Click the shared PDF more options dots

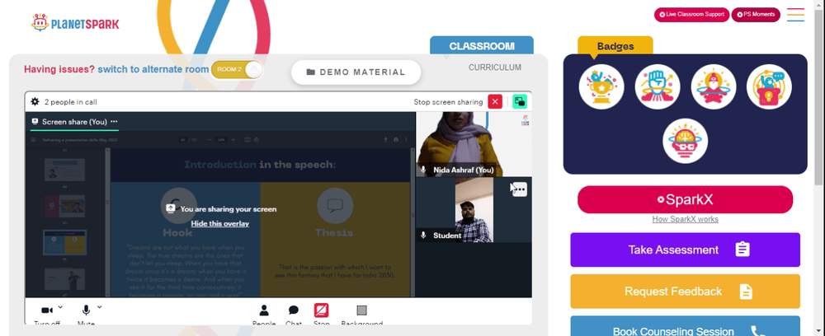[406, 140]
